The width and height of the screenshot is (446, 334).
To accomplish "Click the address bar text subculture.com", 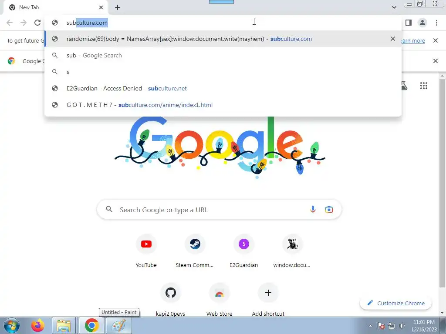I will coord(87,23).
